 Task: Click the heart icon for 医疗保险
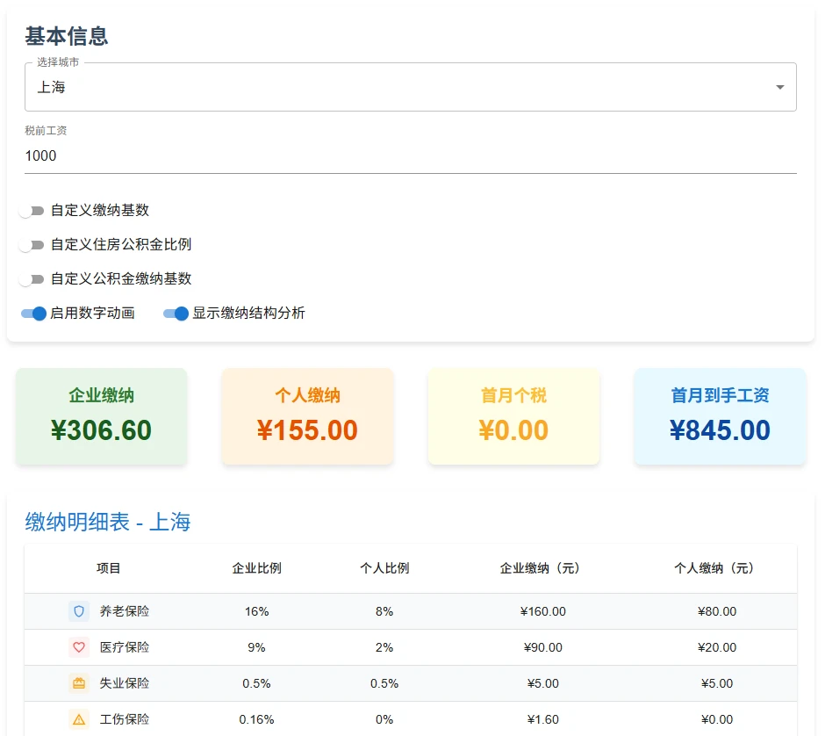click(79, 647)
